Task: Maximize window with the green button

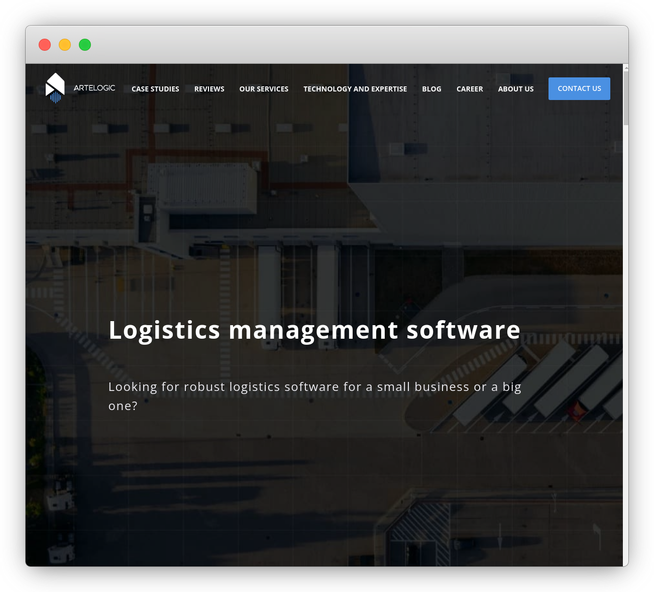Action: point(85,45)
